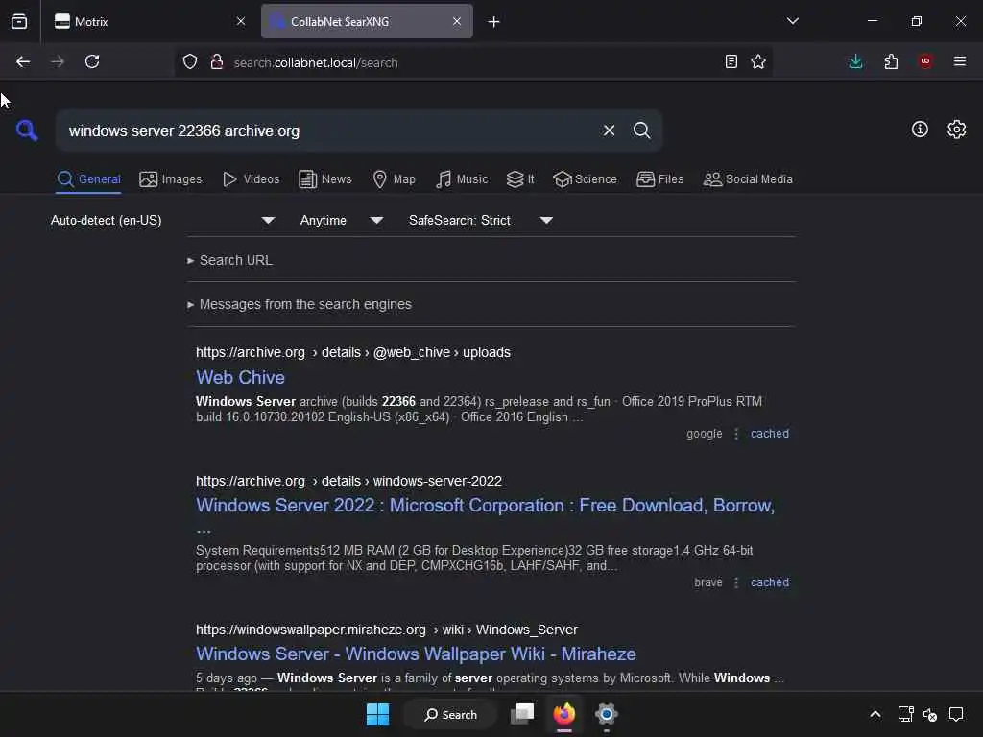Show hidden system tray icons
This screenshot has height=737, width=983.
coord(875,714)
